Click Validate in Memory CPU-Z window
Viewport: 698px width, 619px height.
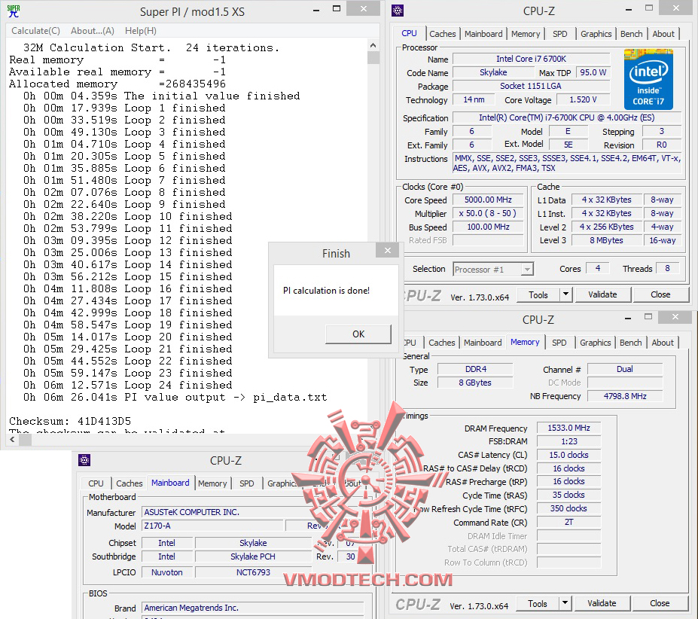[x=602, y=603]
